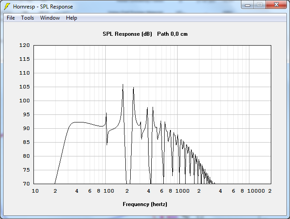Open the Tools menu
Image resolution: width=290 pixels, height=219 pixels.
tap(27, 18)
